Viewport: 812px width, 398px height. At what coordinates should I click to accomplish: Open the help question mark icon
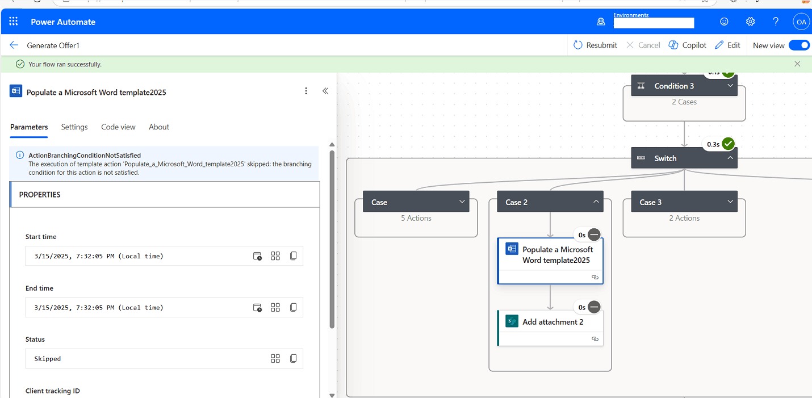click(x=776, y=22)
